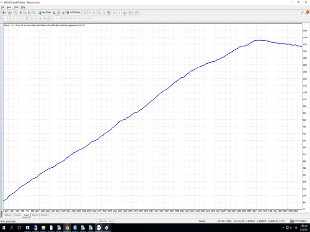Open the Report tab
The height and width of the screenshot is (232, 310).
(x=35, y=215)
